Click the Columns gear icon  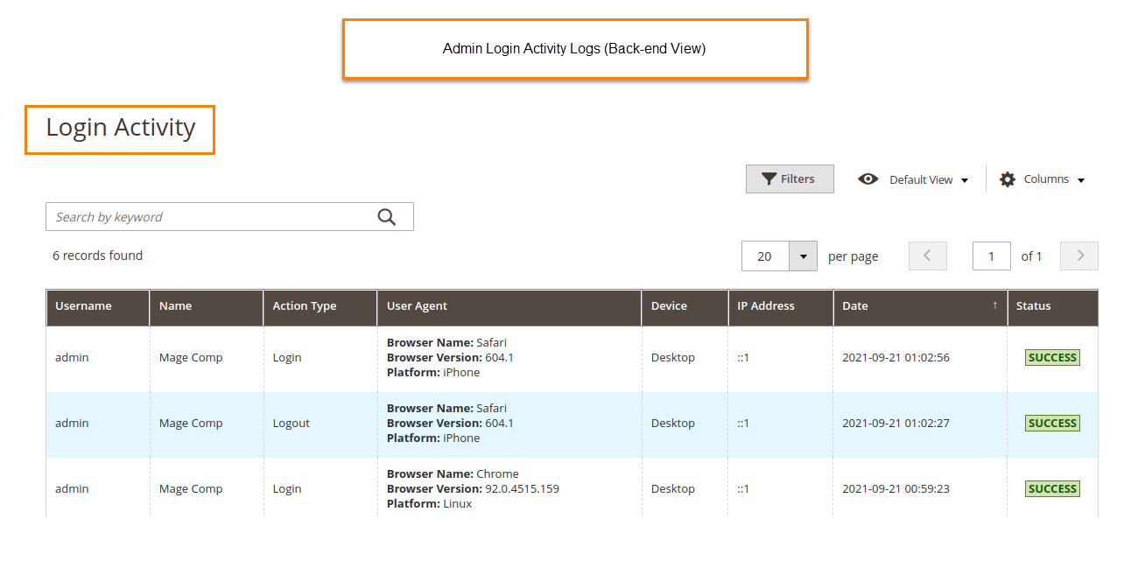click(1008, 179)
